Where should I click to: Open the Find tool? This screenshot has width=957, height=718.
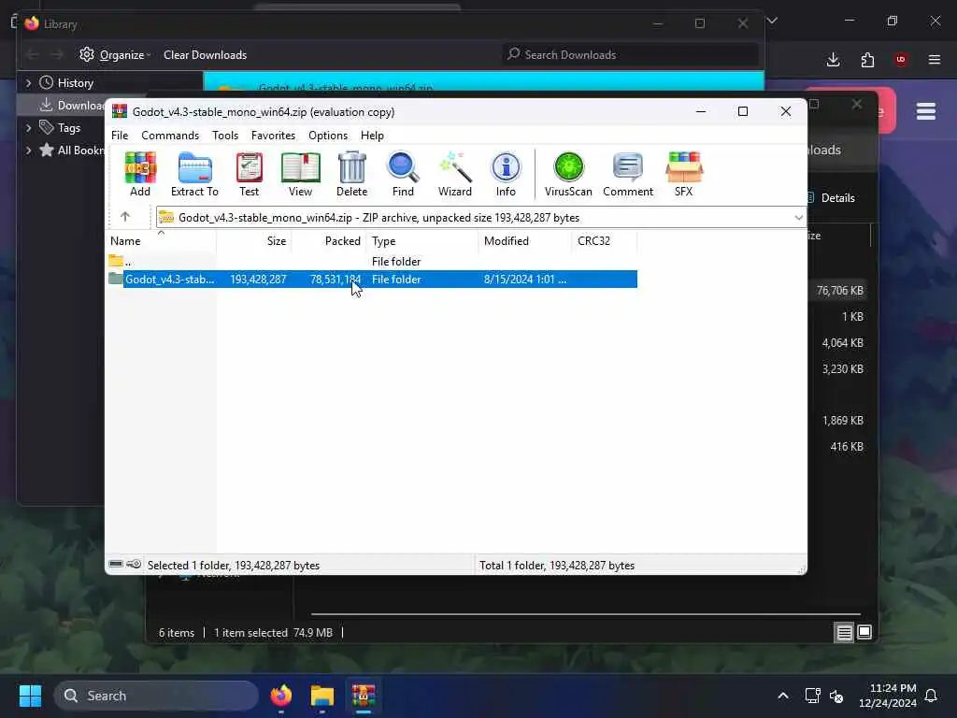(403, 174)
